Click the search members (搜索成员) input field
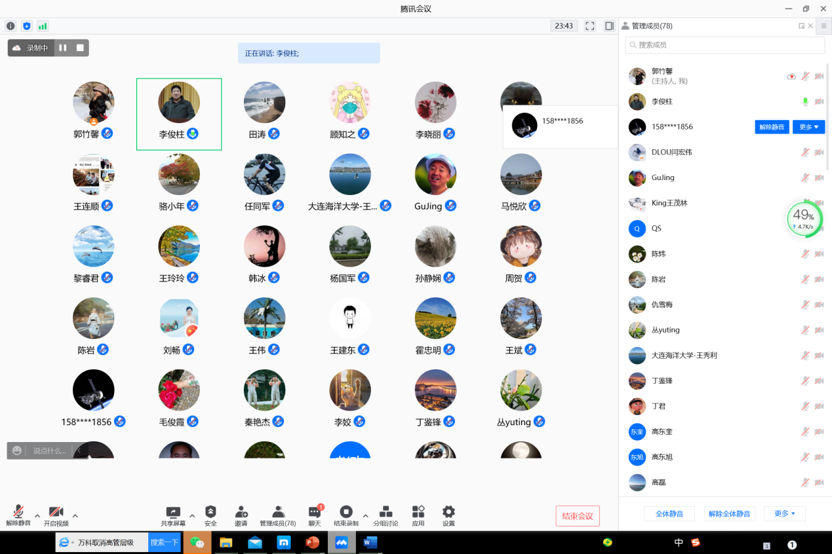 [x=724, y=45]
